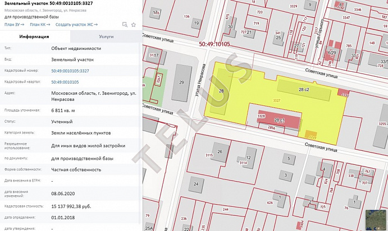Click red parcel 3330 on map
The width and height of the screenshot is (388, 231).
[x=344, y=93]
